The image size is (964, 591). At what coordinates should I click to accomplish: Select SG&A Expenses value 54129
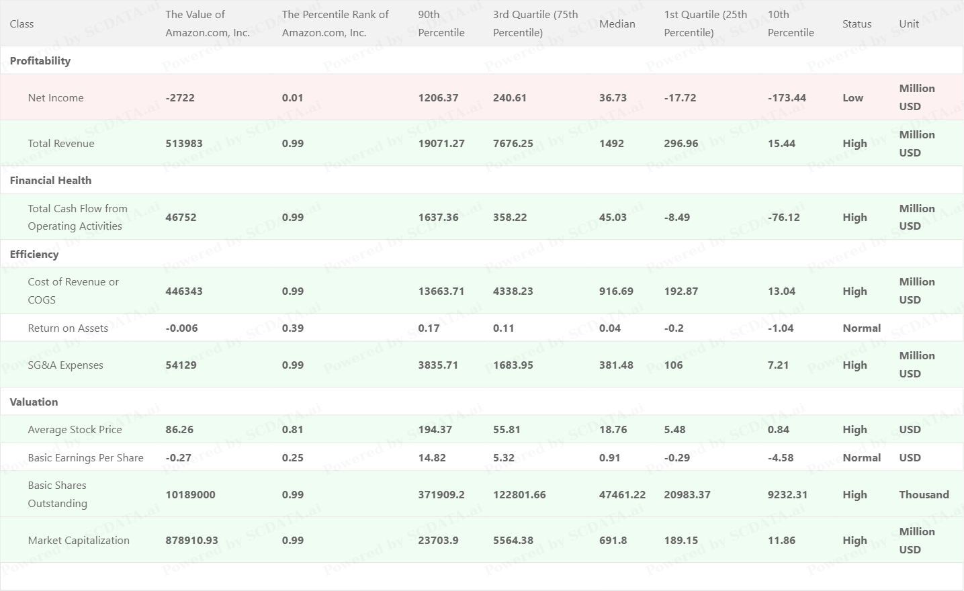[181, 365]
